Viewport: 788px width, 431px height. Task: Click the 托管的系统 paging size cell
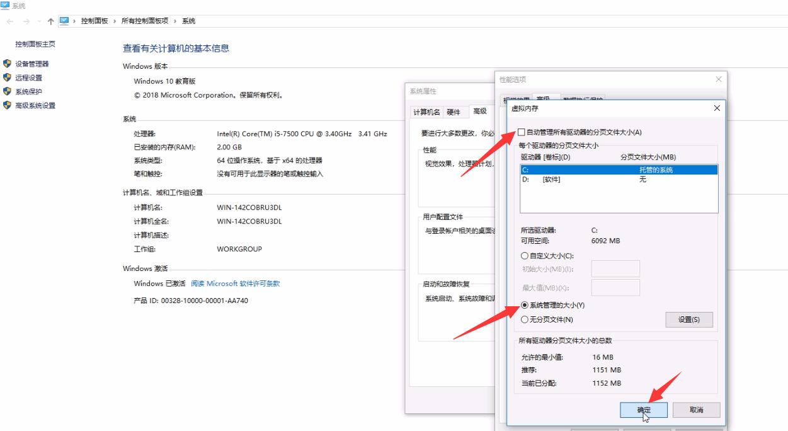pyautogui.click(x=656, y=170)
